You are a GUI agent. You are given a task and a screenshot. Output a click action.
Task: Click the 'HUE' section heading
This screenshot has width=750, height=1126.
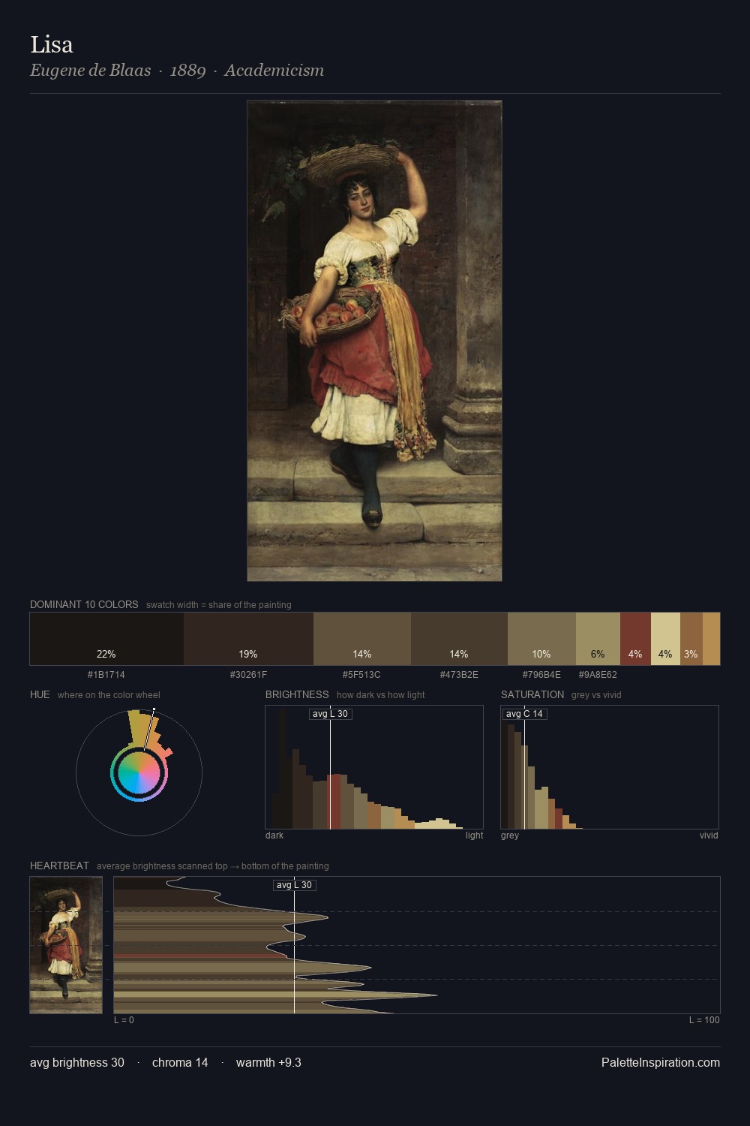point(40,694)
